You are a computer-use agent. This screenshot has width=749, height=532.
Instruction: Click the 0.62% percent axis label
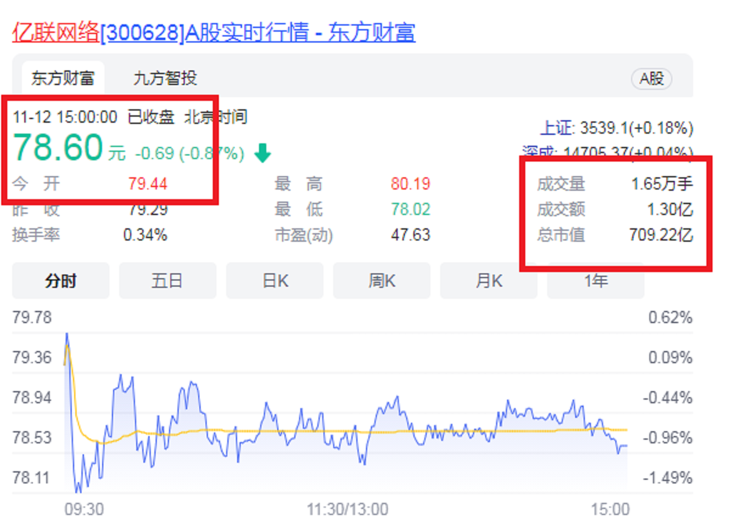[671, 318]
